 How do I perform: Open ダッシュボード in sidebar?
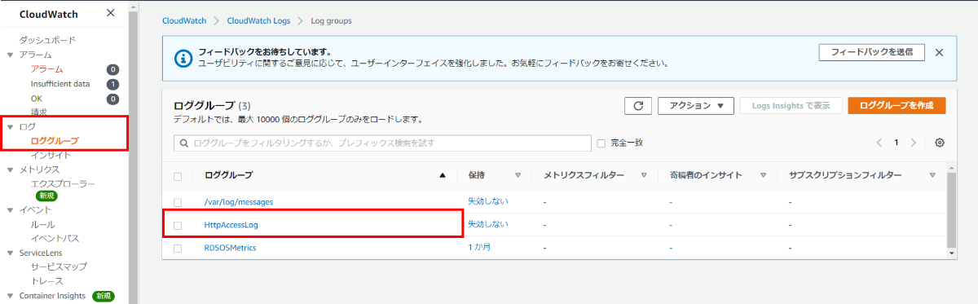pos(47,40)
